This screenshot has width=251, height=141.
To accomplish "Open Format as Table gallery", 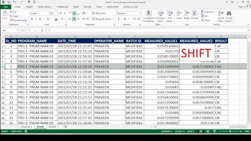I will (x=160, y=16).
